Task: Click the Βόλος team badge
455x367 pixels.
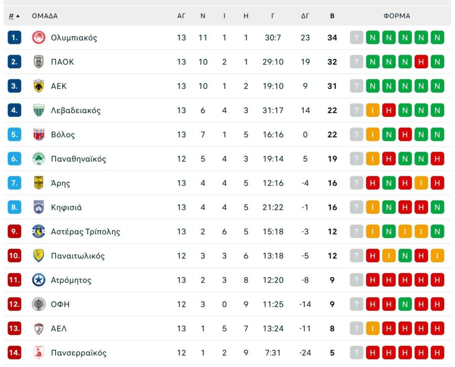Action: [x=39, y=134]
